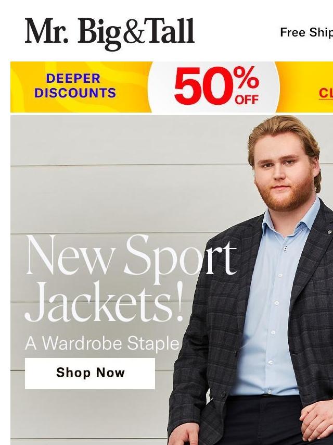Select the 50% OFF circular badge
Image resolution: width=333 pixels, height=445 pixels.
click(x=214, y=87)
